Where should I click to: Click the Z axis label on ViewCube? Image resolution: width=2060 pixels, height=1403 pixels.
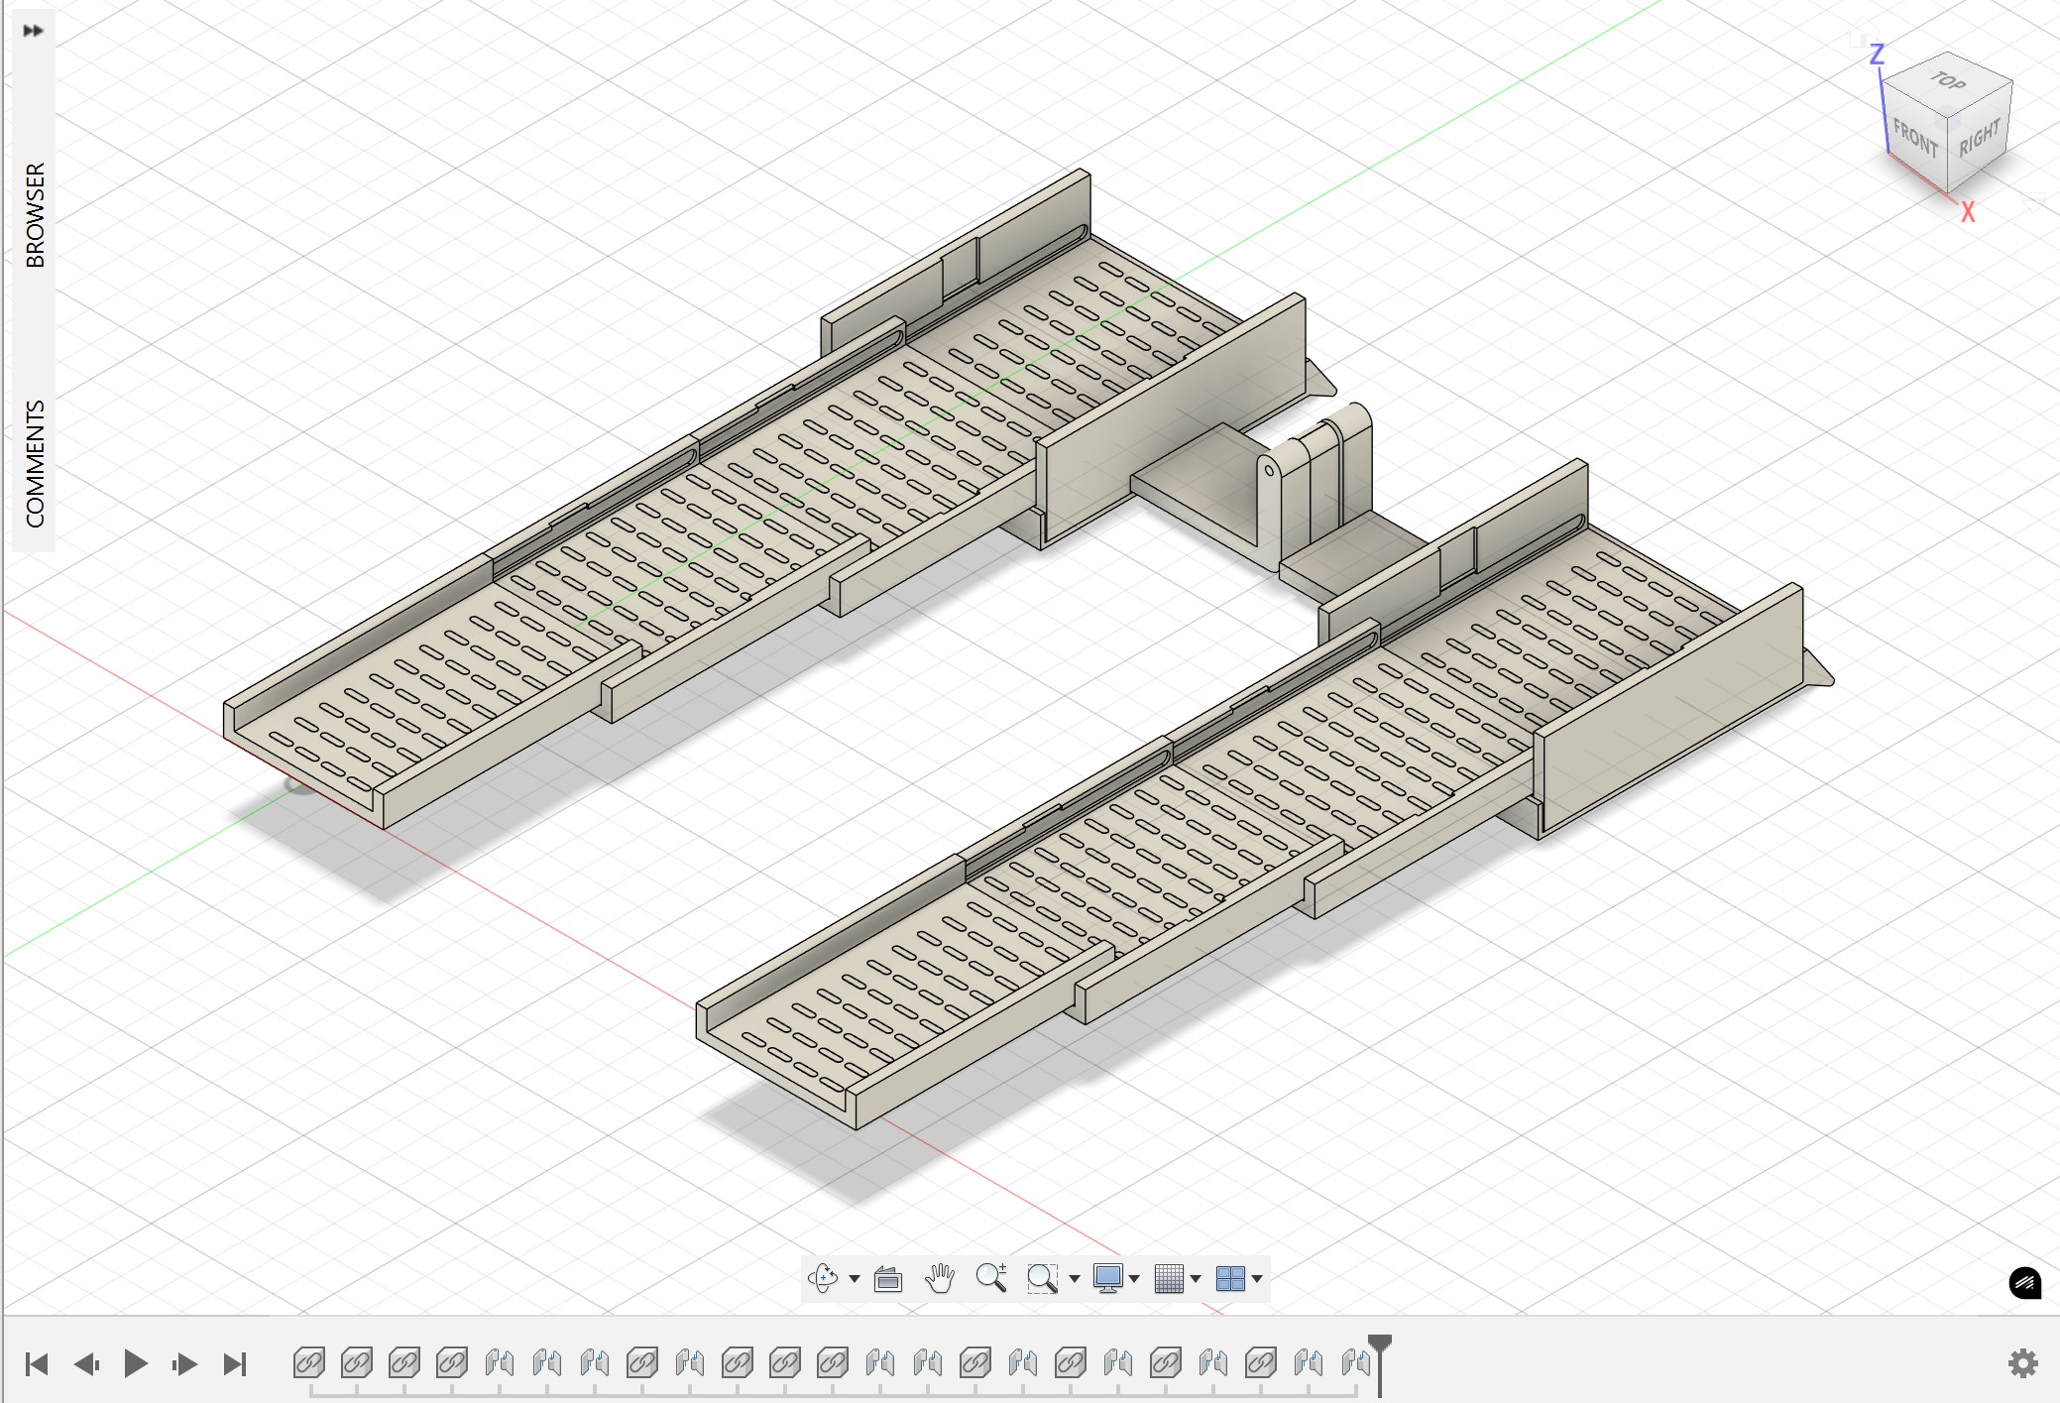pos(1877,55)
